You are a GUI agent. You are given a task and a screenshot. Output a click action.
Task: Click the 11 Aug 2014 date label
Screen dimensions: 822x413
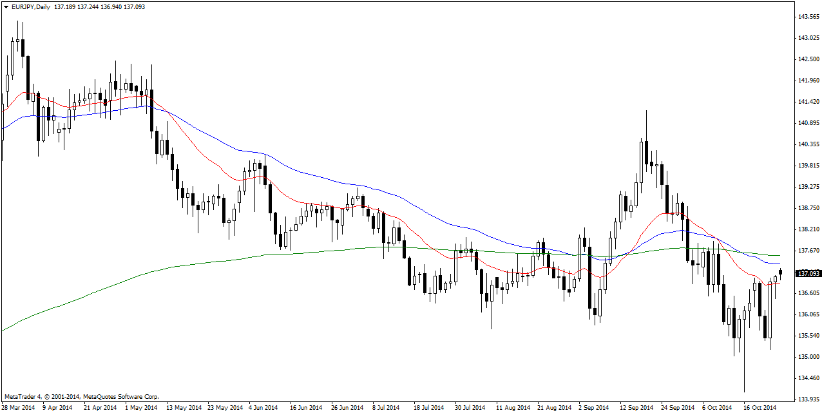point(513,407)
